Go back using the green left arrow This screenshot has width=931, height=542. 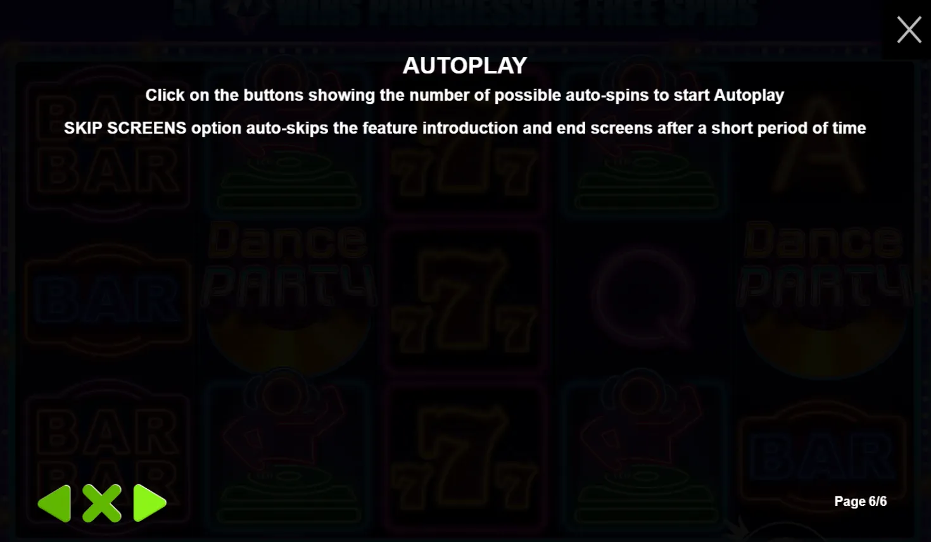click(x=54, y=504)
